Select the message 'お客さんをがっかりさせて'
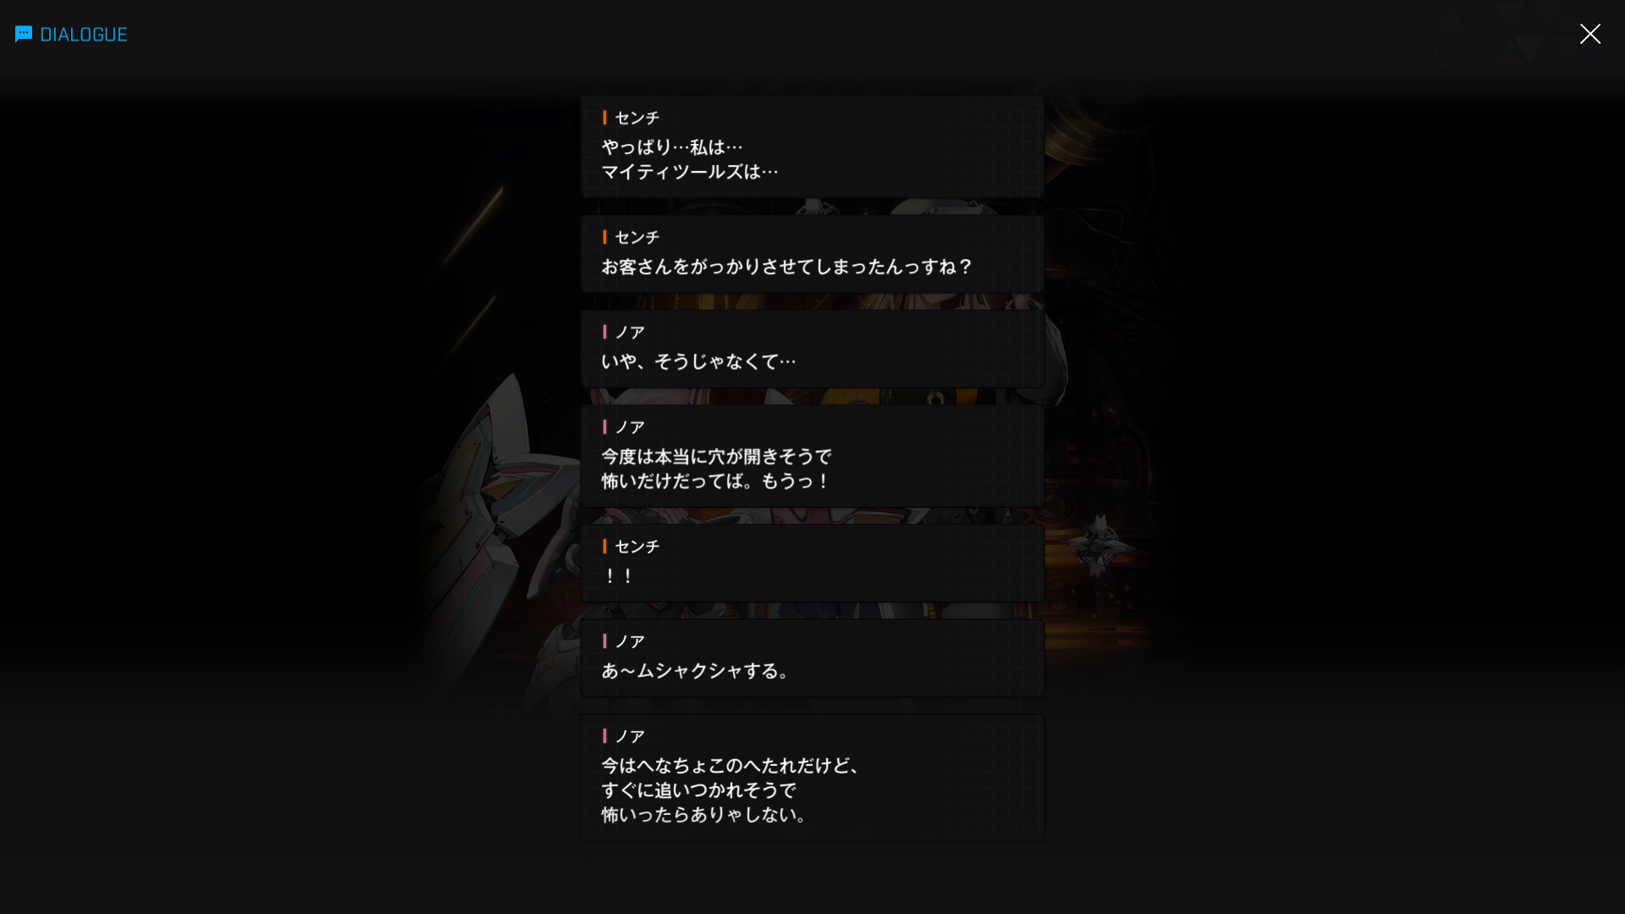 click(812, 254)
